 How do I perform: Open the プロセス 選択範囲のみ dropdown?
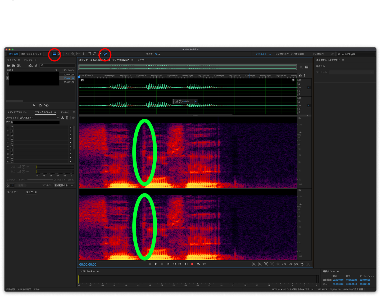coord(63,185)
